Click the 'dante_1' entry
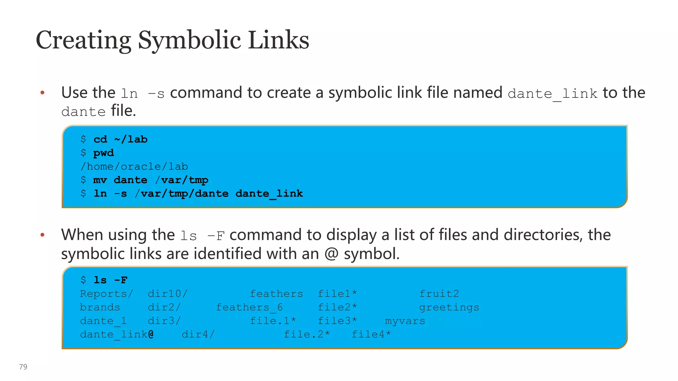This screenshot has width=678, height=381. [x=103, y=321]
